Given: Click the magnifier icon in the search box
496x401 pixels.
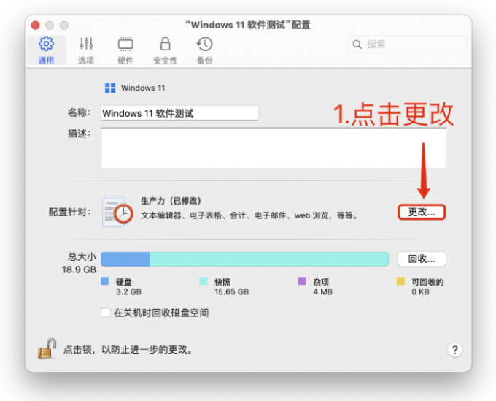Looking at the screenshot, I should (357, 45).
